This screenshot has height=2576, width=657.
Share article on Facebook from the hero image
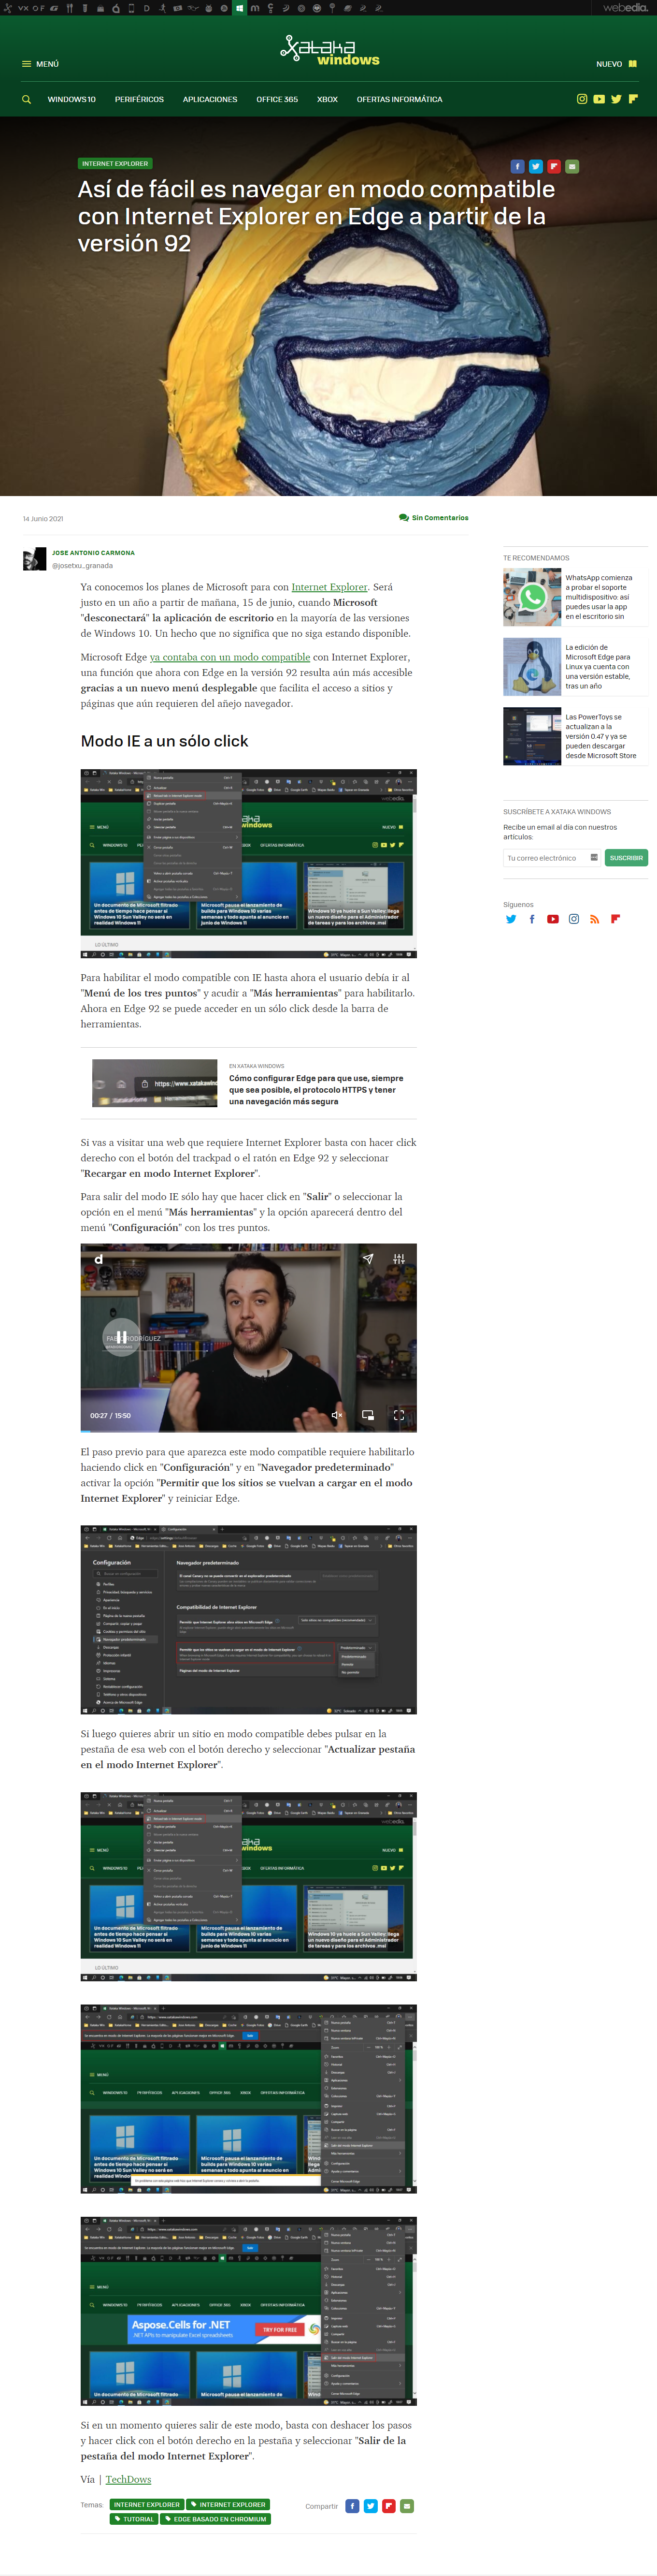[x=517, y=166]
